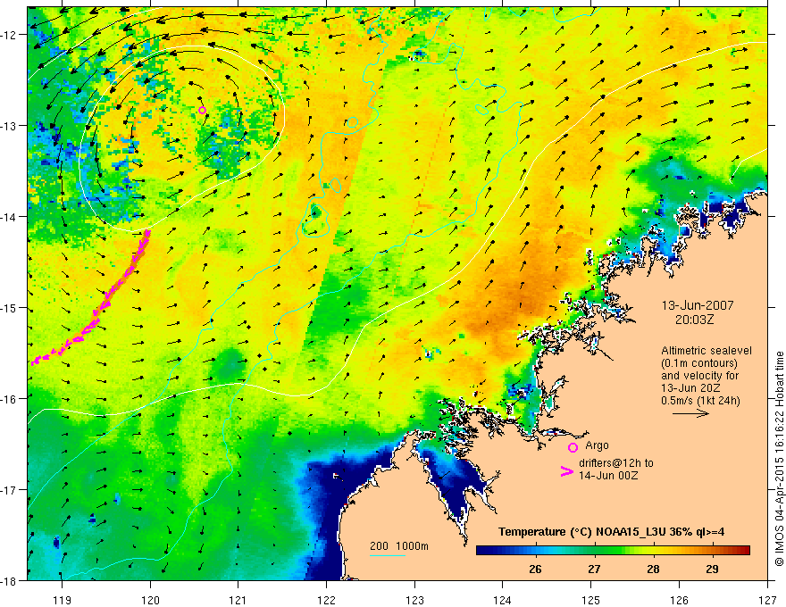Click the 120 longitude axis label
786x607 pixels.
[150, 600]
